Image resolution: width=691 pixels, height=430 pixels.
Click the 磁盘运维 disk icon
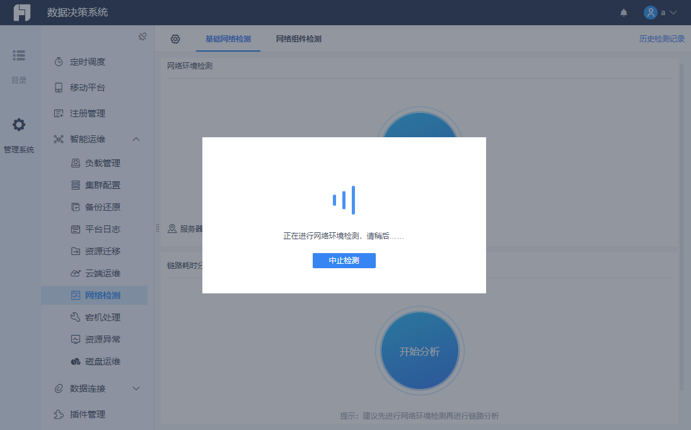[76, 361]
